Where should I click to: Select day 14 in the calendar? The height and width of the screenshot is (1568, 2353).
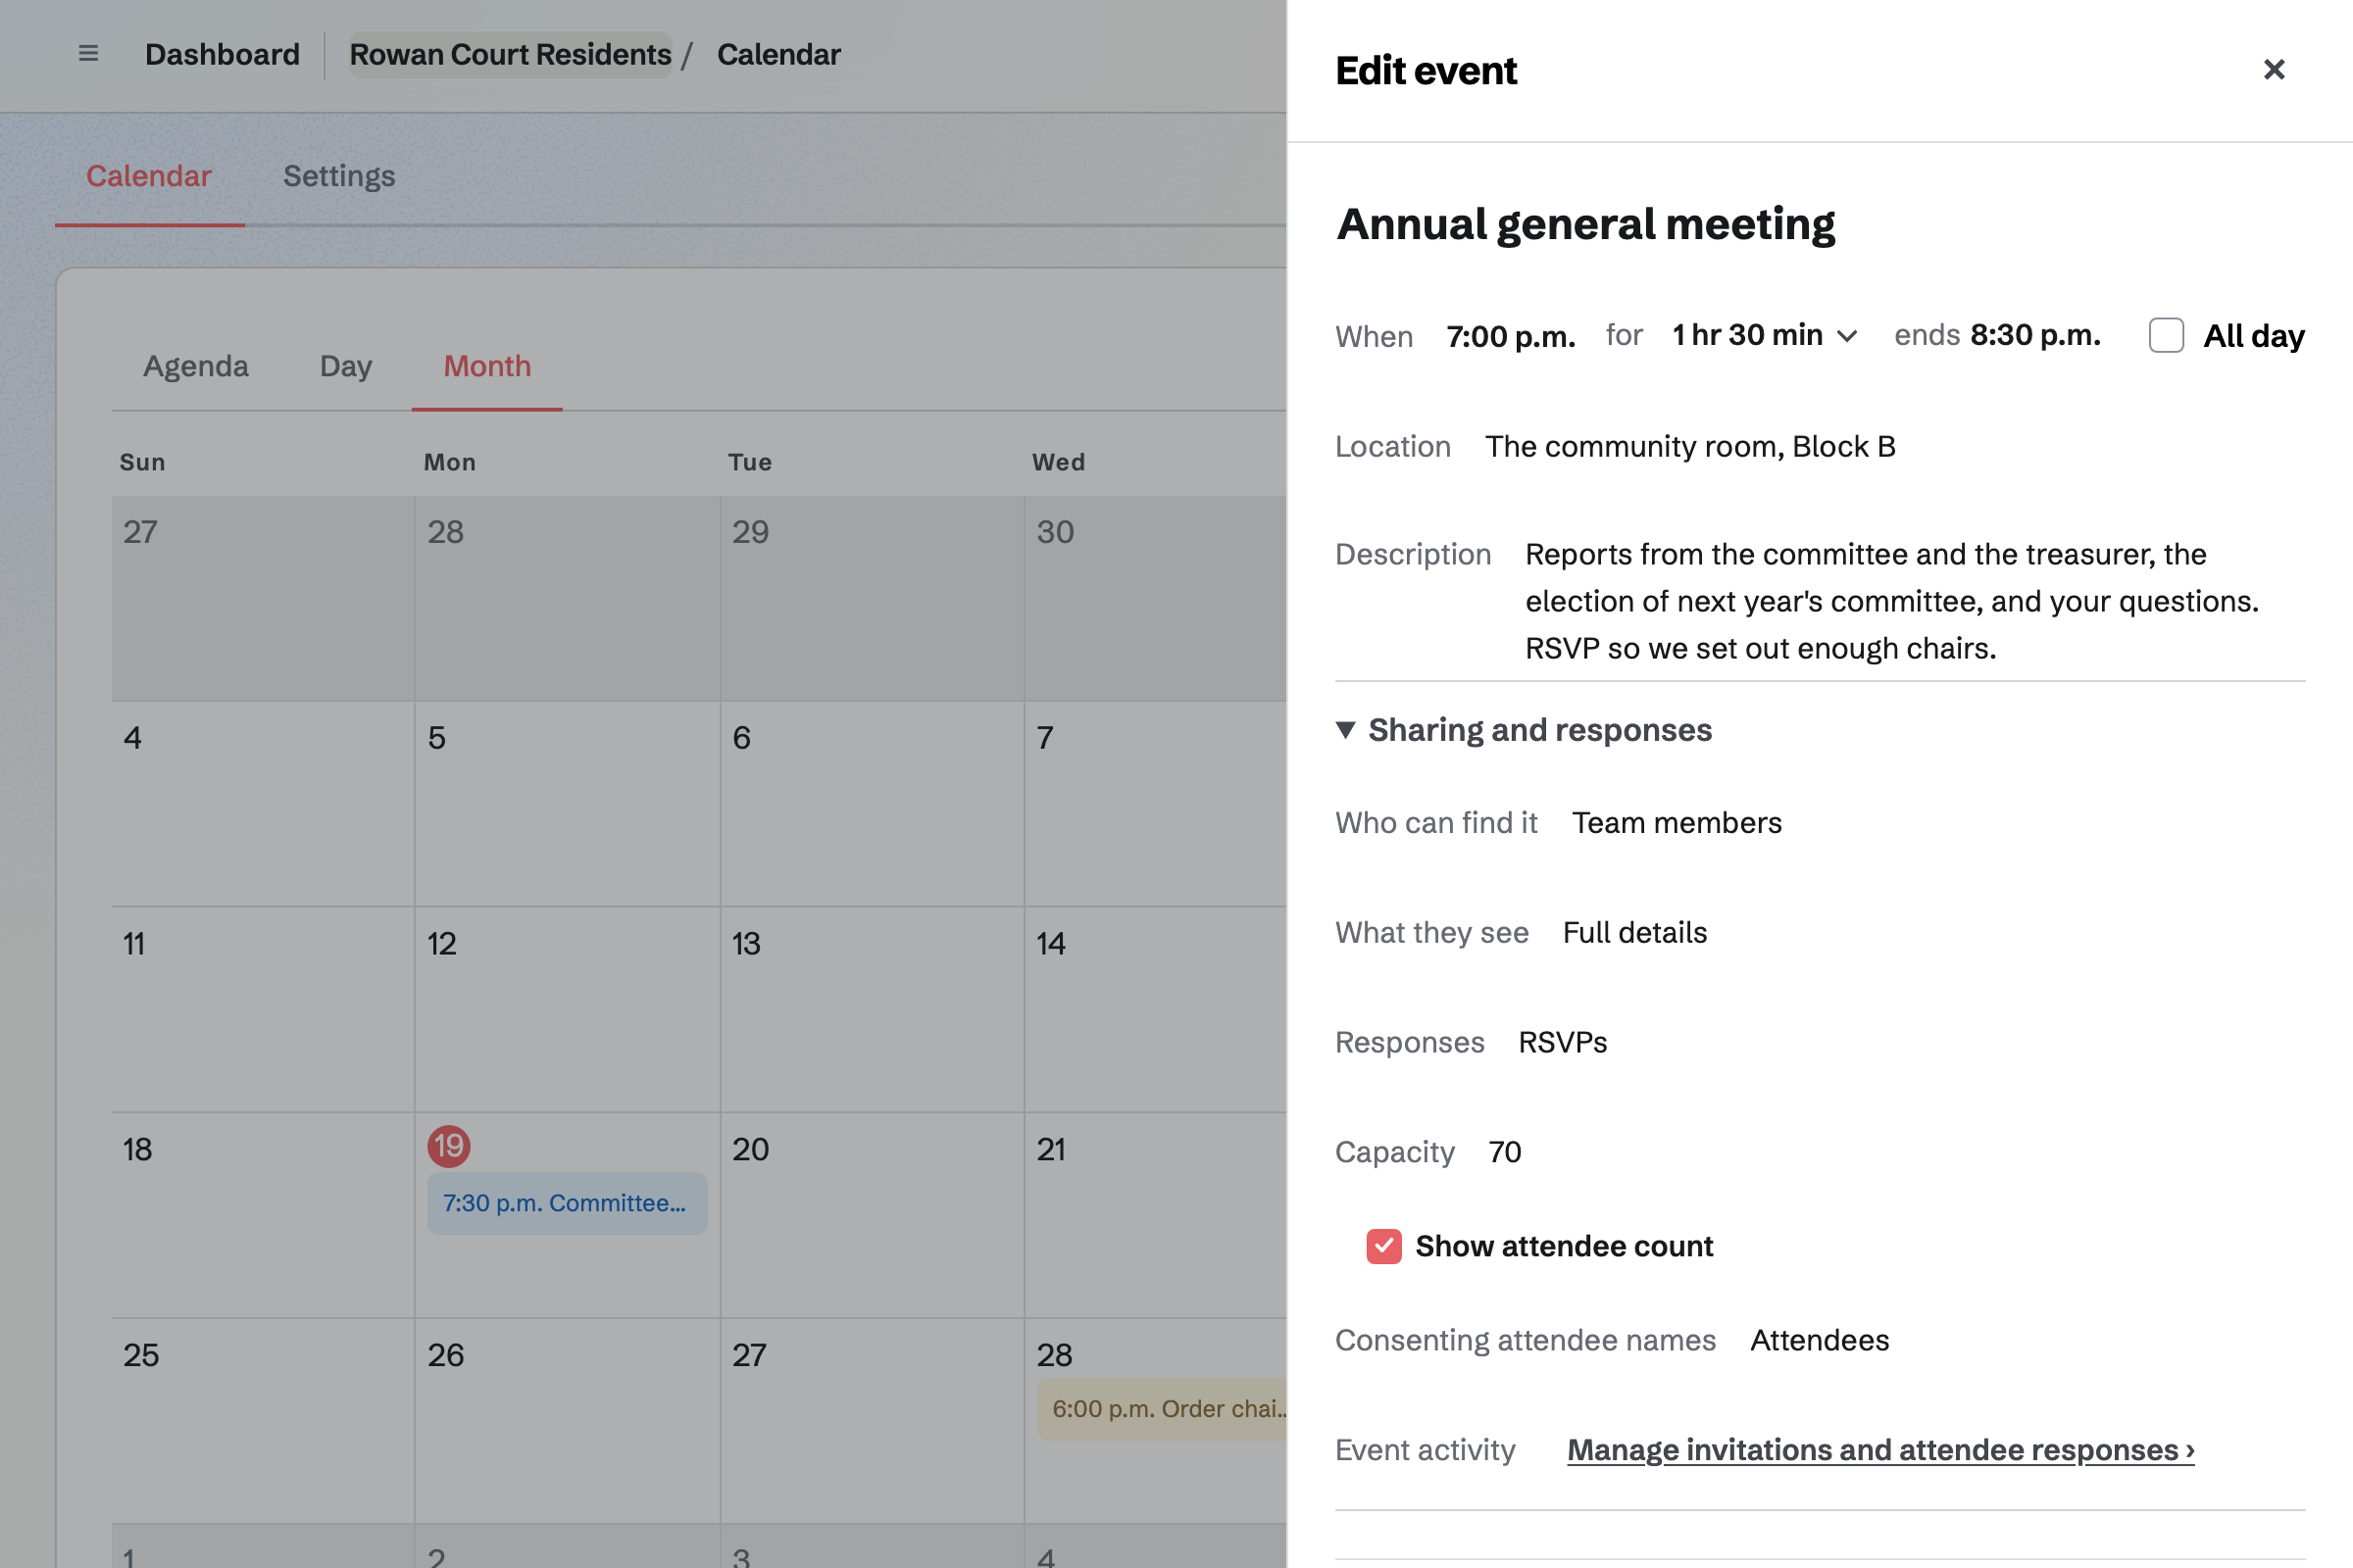1050,943
